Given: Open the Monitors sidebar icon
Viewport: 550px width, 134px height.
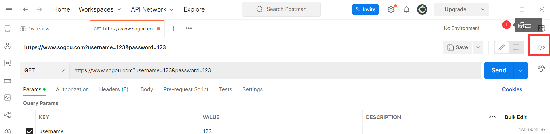Looking at the screenshot, I should click(7, 97).
